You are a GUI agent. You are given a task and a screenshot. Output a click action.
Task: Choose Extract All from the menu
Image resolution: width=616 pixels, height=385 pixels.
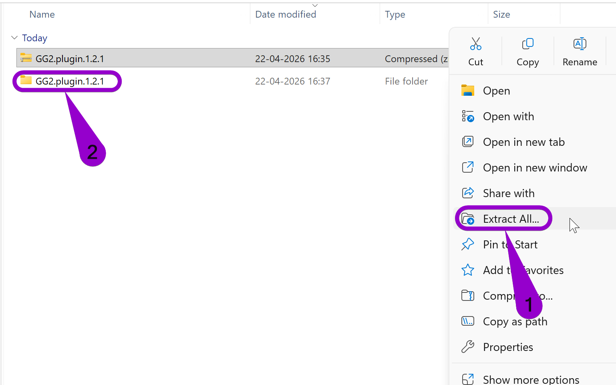[511, 218]
